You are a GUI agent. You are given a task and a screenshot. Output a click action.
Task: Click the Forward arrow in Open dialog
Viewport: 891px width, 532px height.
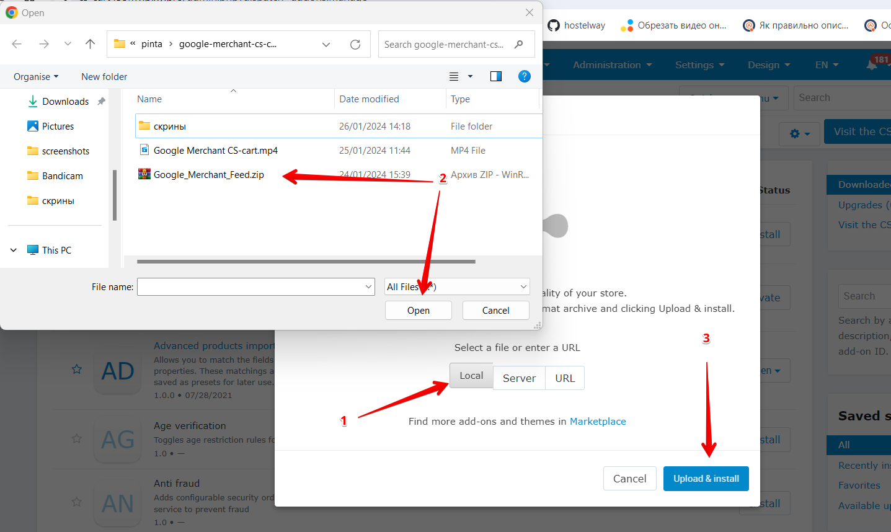pos(43,44)
